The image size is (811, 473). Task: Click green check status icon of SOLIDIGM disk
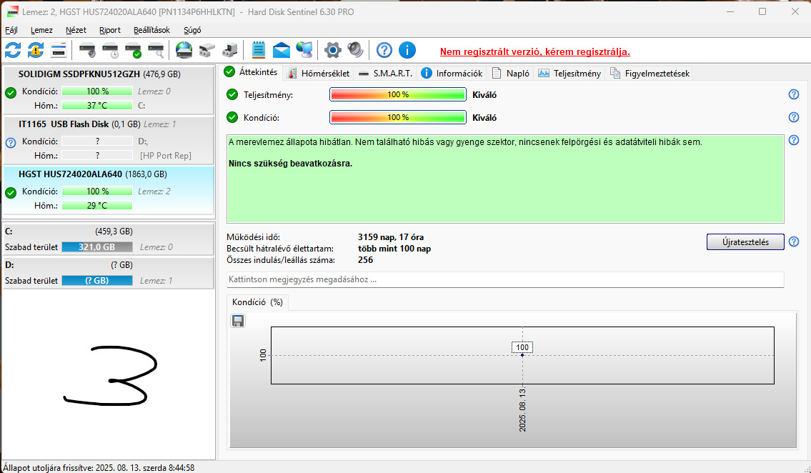point(11,93)
